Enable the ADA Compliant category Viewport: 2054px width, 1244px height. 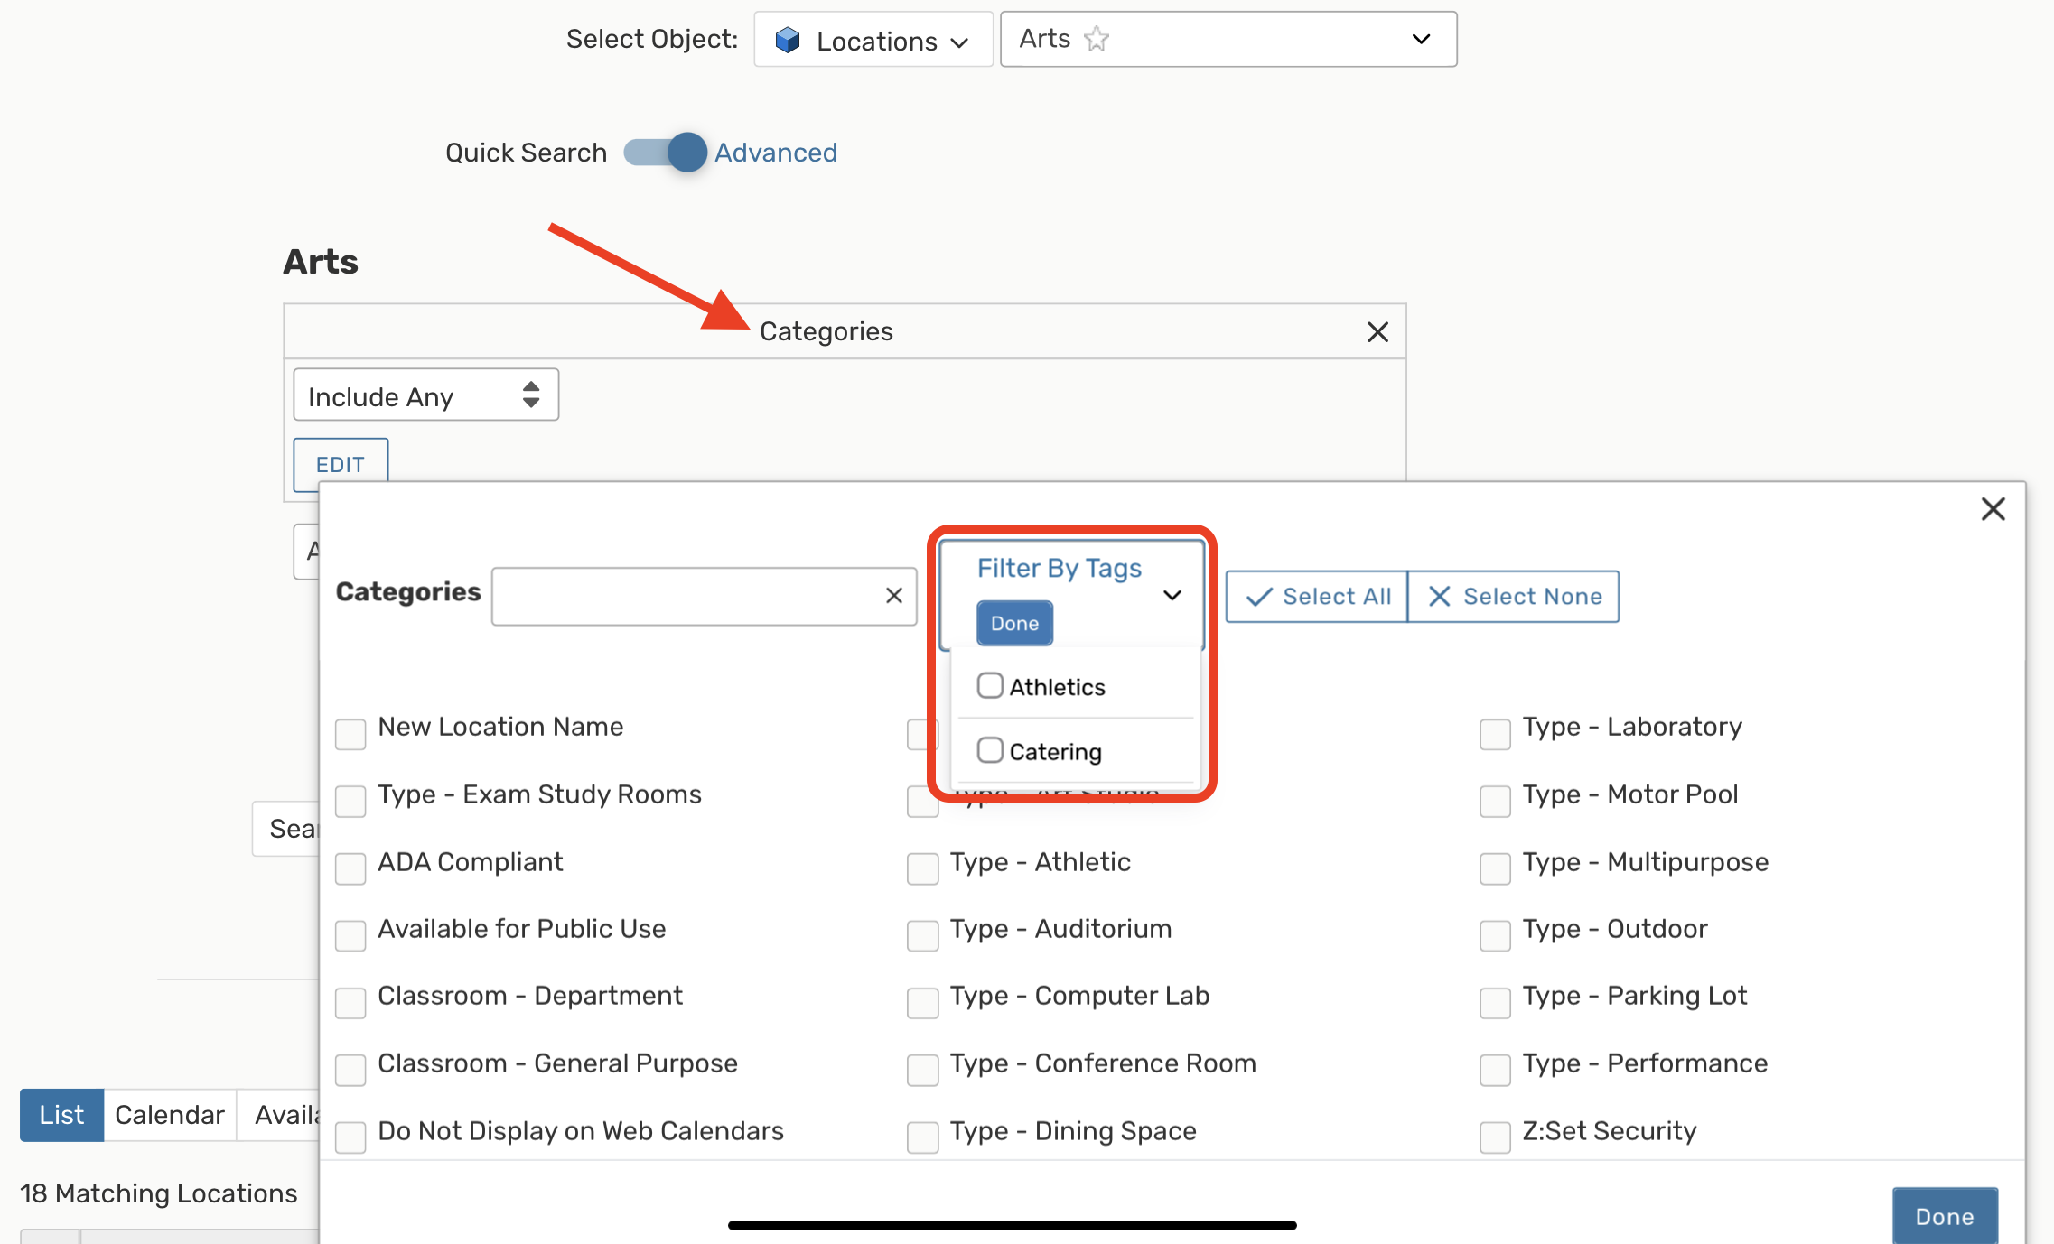(x=350, y=868)
